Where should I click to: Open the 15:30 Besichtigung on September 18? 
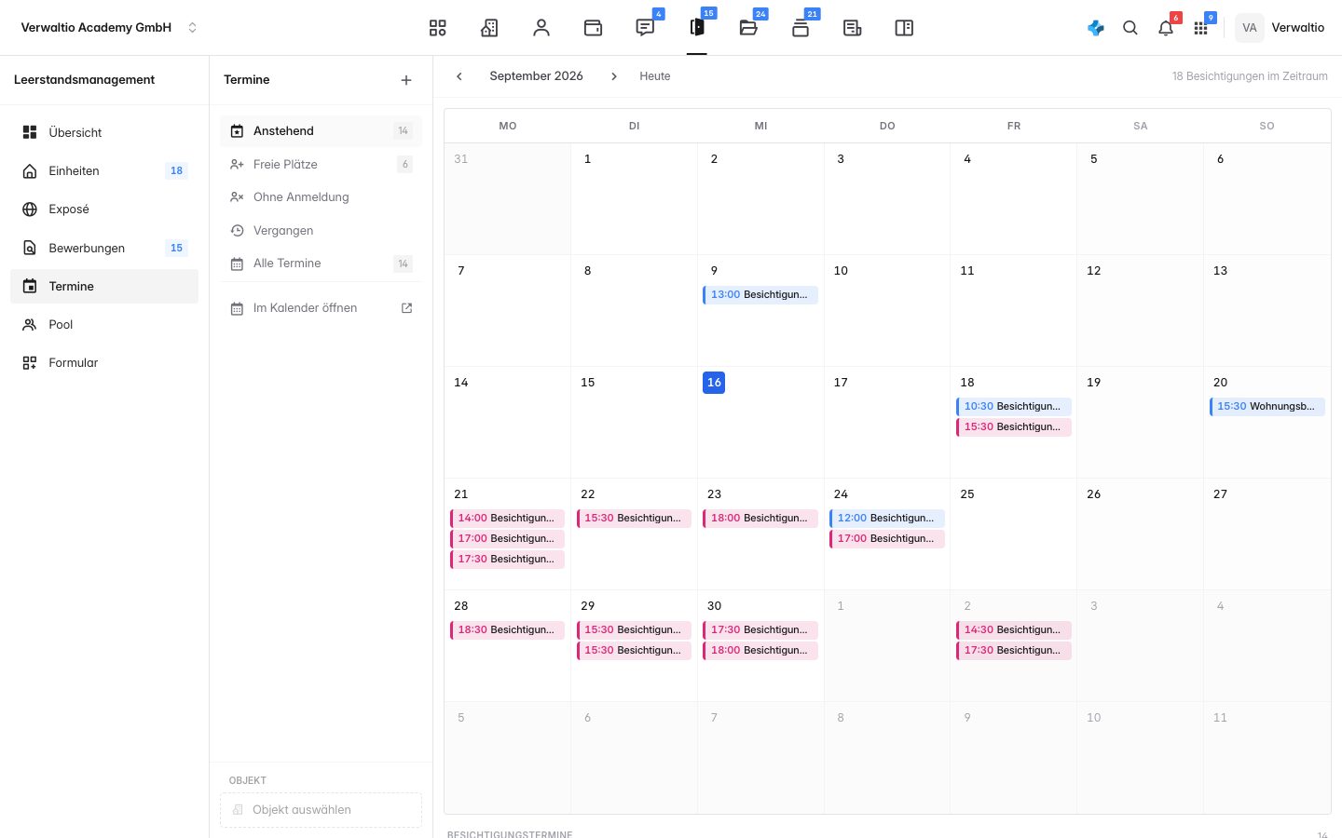point(1014,427)
